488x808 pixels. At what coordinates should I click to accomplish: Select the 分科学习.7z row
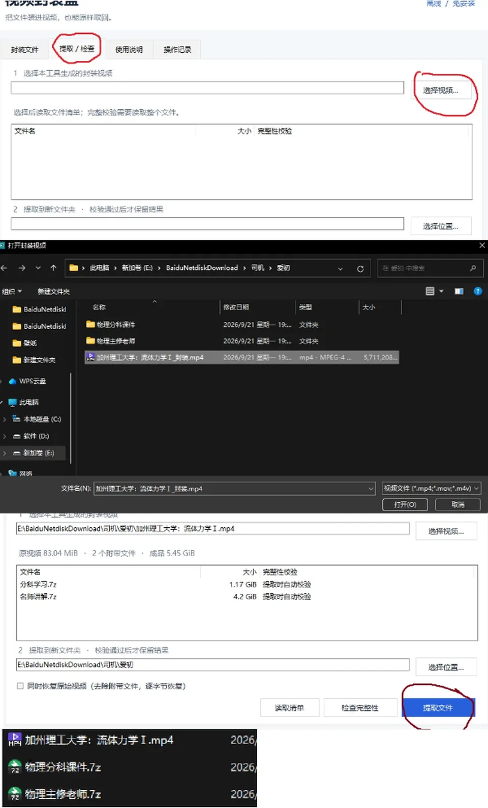[x=247, y=584]
